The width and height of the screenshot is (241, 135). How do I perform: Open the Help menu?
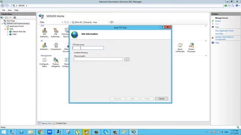coord(16,10)
